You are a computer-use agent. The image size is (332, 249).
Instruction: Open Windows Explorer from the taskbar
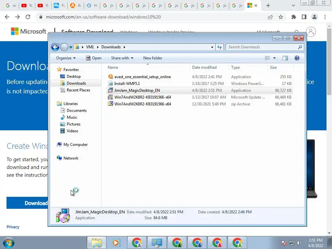[x=97, y=243]
